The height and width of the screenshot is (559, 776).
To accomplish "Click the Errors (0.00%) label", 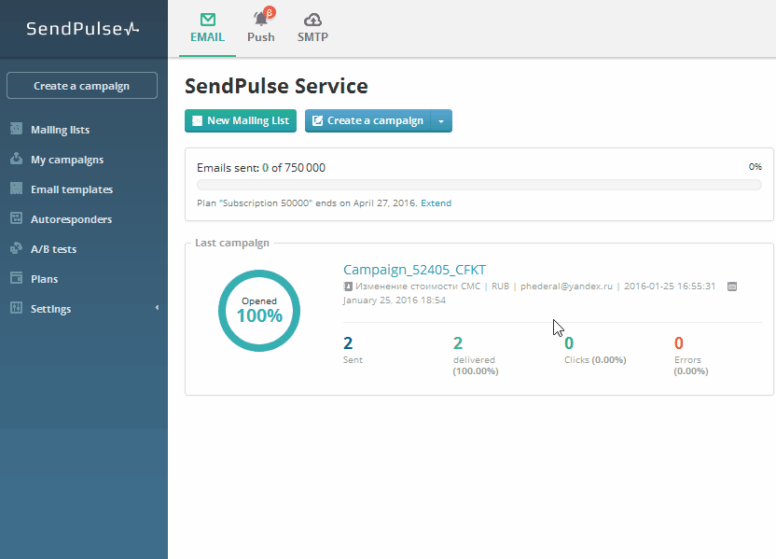I will click(x=691, y=366).
